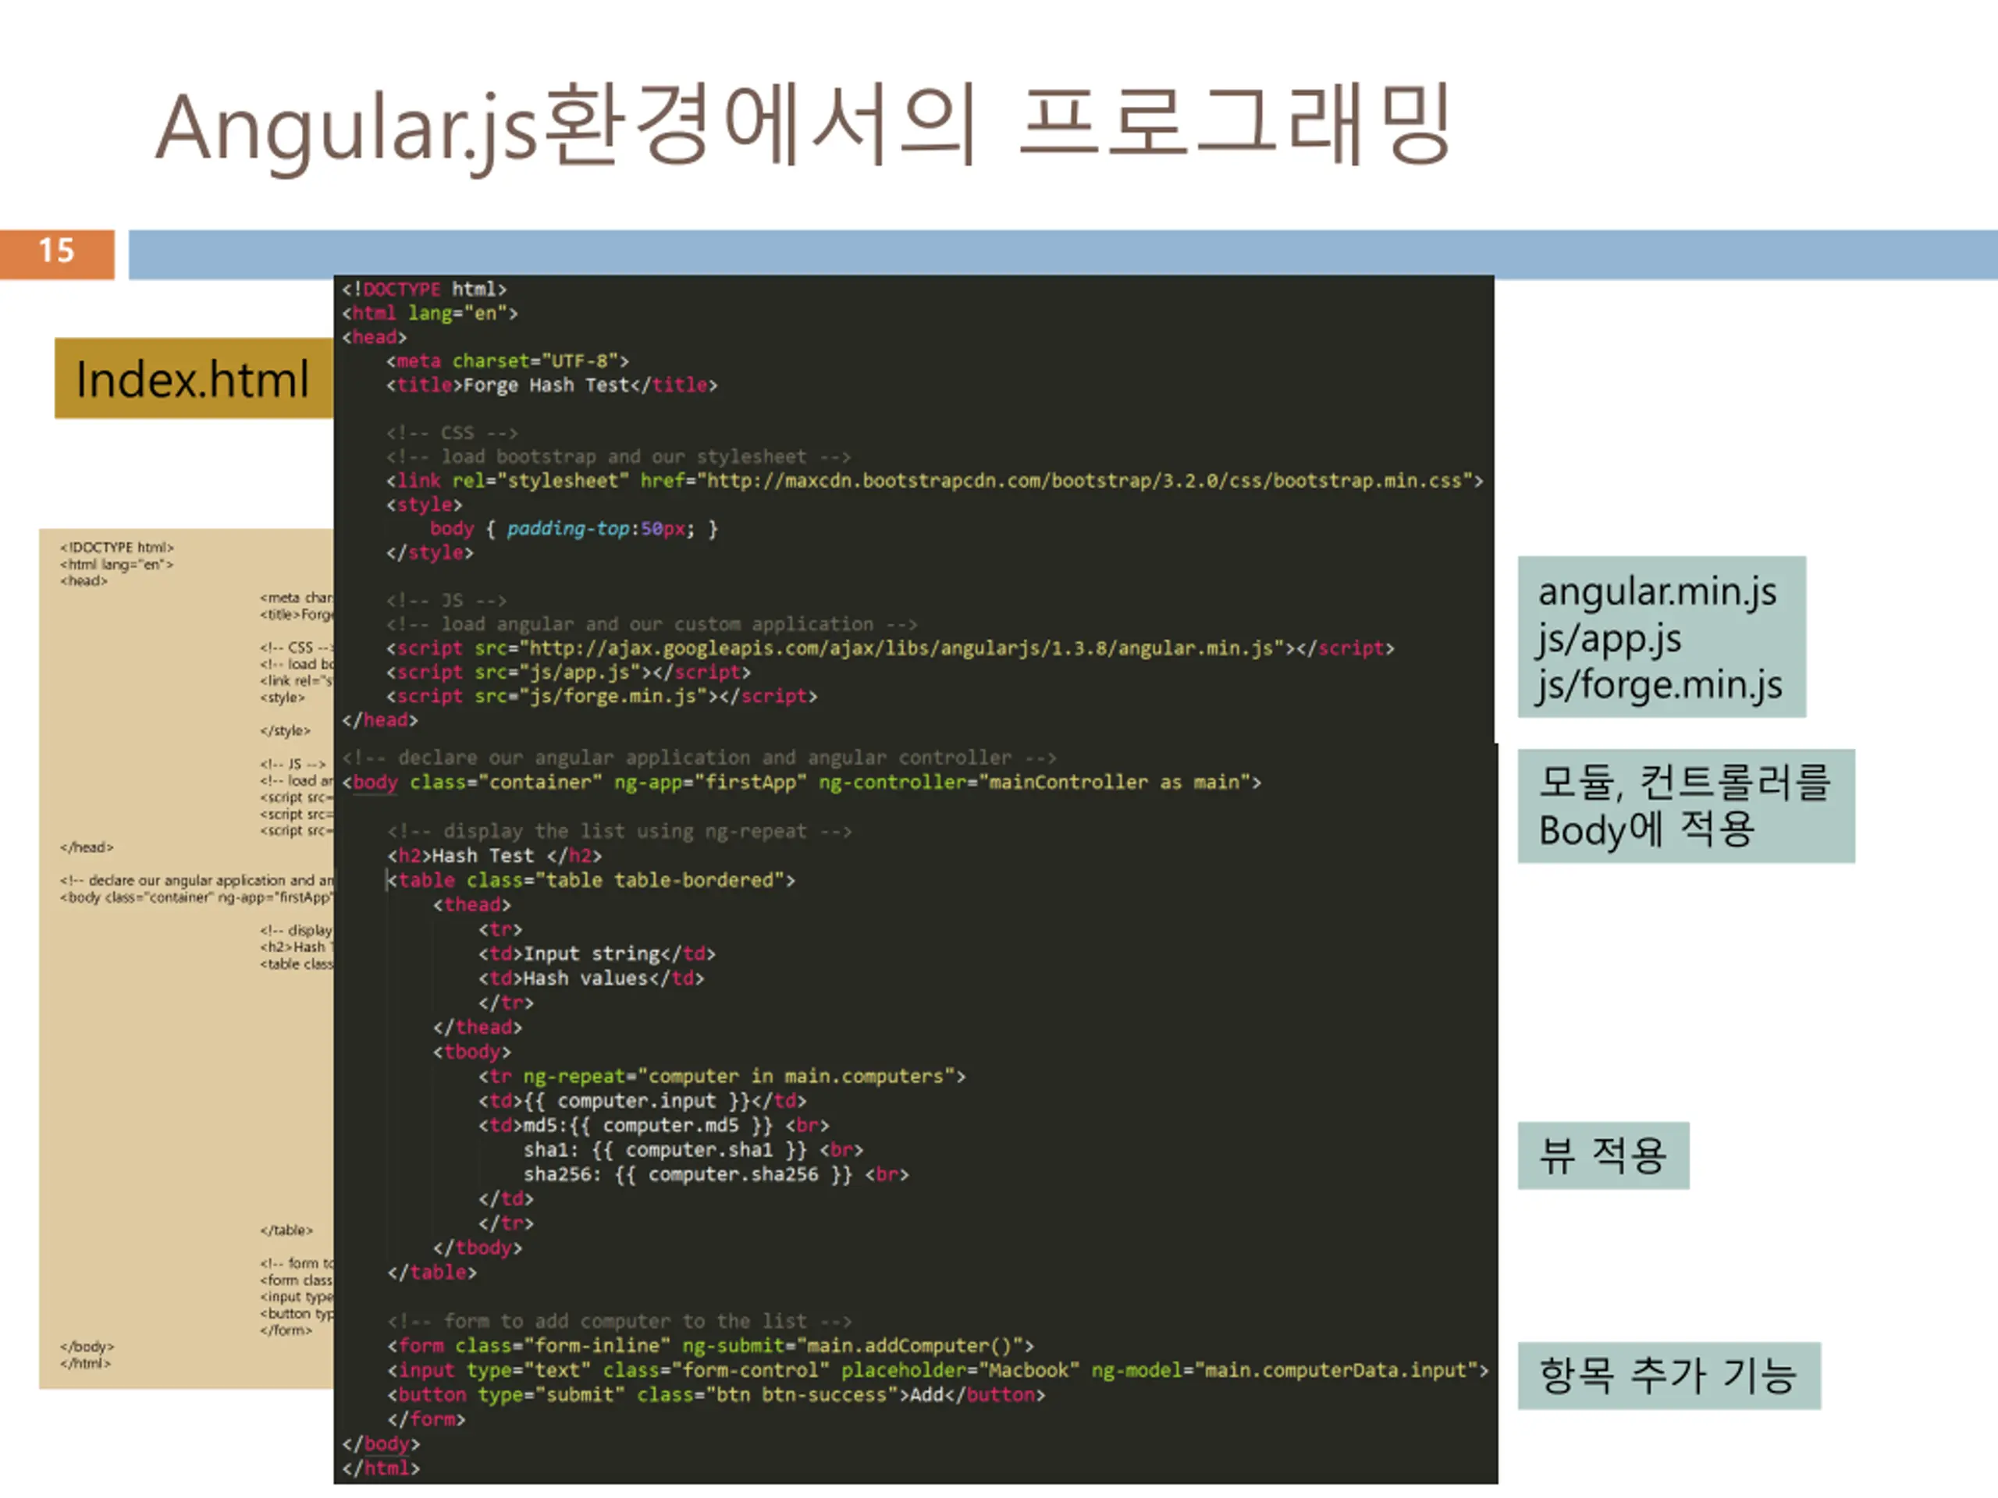1998x1498 pixels.
Task: Click the body ng-app="firstApp" line
Action: click(802, 782)
